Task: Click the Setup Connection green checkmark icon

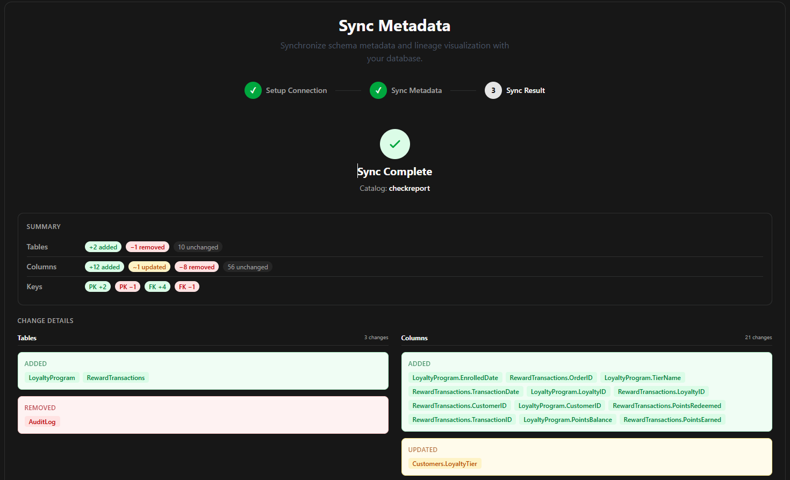Action: pyautogui.click(x=253, y=90)
